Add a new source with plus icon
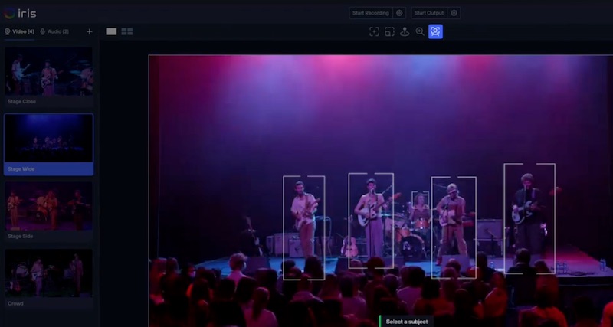 pyautogui.click(x=90, y=31)
